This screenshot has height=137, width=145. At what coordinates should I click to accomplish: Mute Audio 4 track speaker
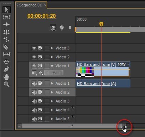[34, 110]
